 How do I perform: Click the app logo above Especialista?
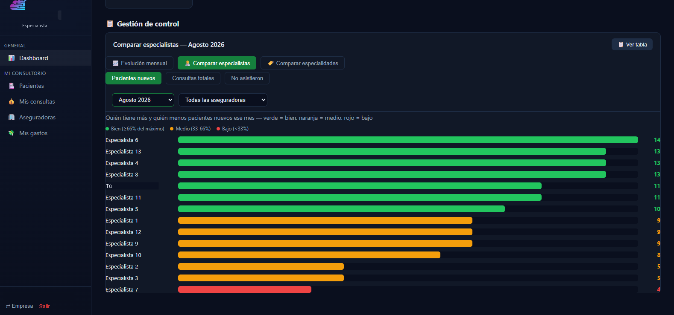pos(18,5)
